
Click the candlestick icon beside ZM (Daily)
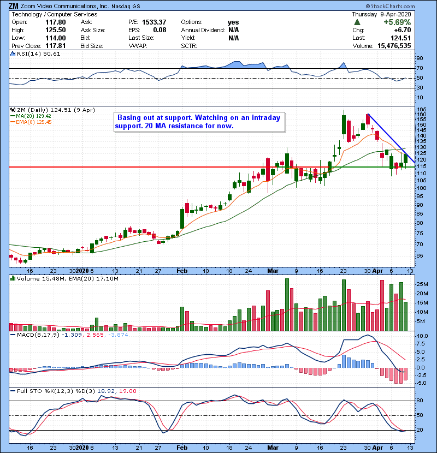13,110
